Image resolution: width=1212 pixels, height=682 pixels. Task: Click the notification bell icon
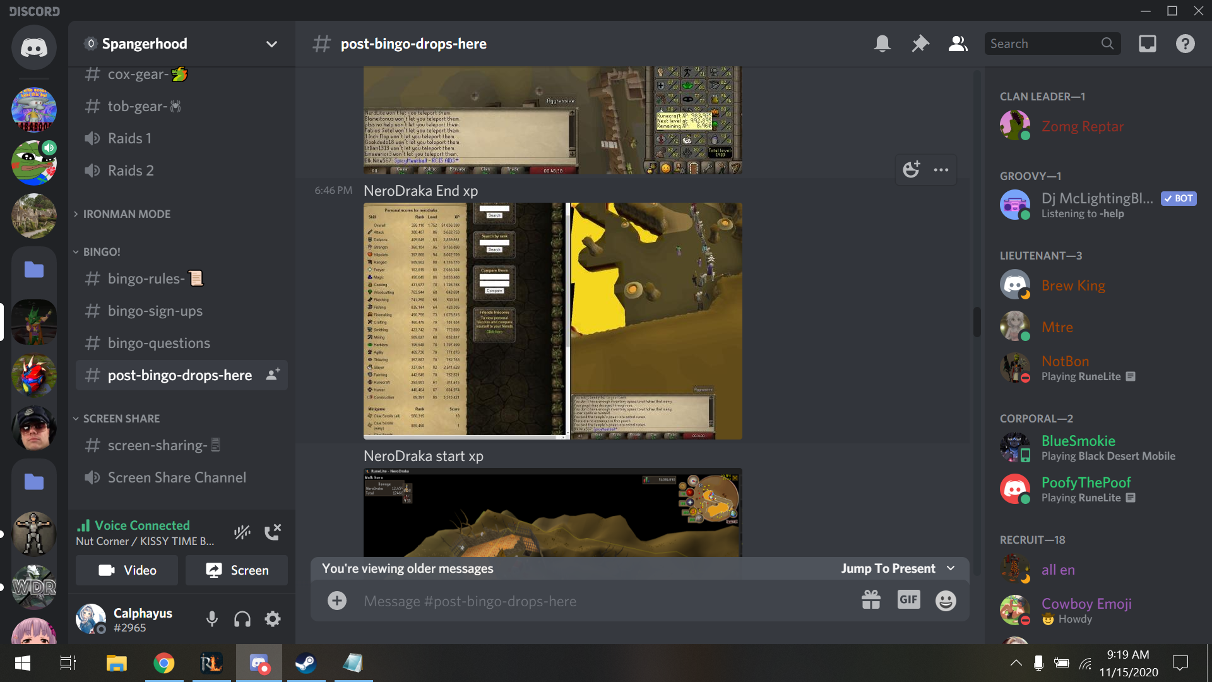(882, 44)
